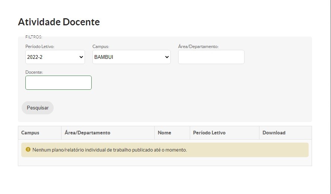Click inside the Docente input field
Image resolution: width=331 pixels, height=194 pixels.
59,83
